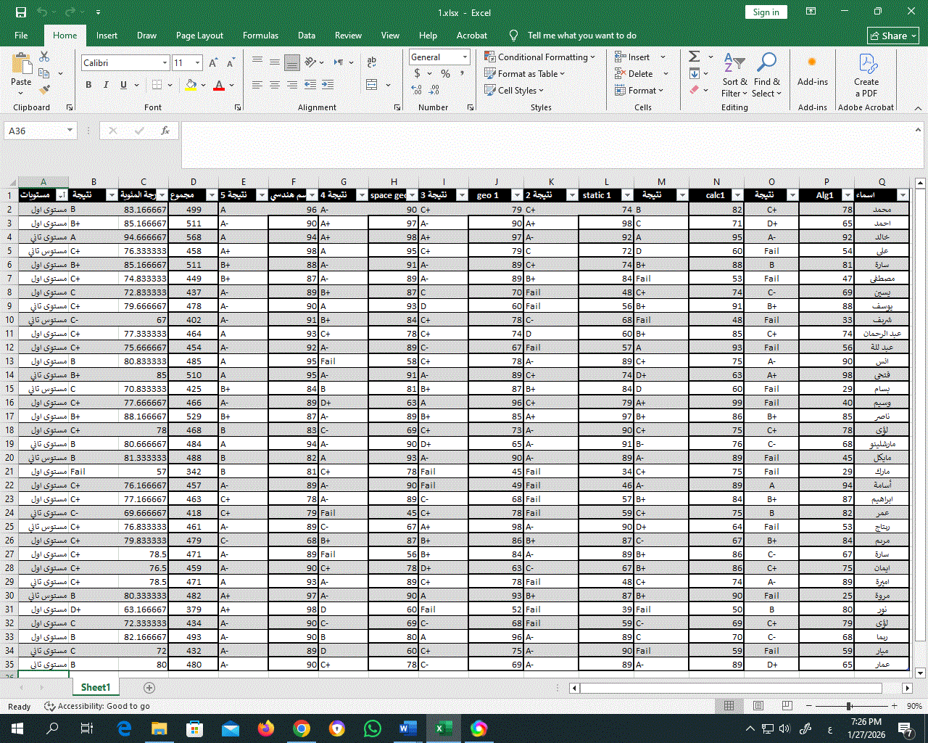
Task: Click the Increase Decimal icon
Action: (x=417, y=90)
